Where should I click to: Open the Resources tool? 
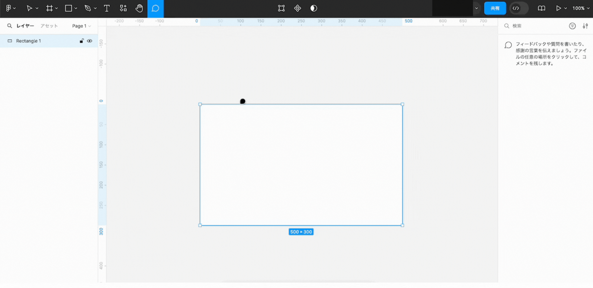click(123, 8)
